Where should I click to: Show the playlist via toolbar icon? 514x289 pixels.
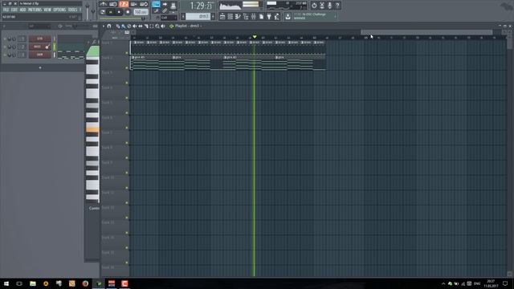pyautogui.click(x=222, y=16)
